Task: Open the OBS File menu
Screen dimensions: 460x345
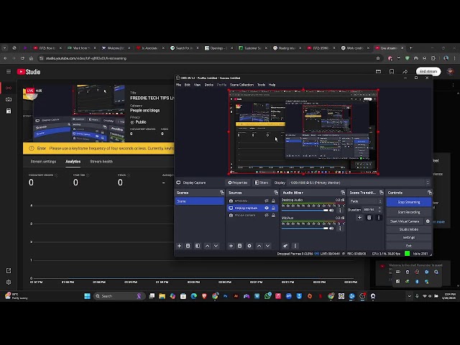Action: click(178, 85)
